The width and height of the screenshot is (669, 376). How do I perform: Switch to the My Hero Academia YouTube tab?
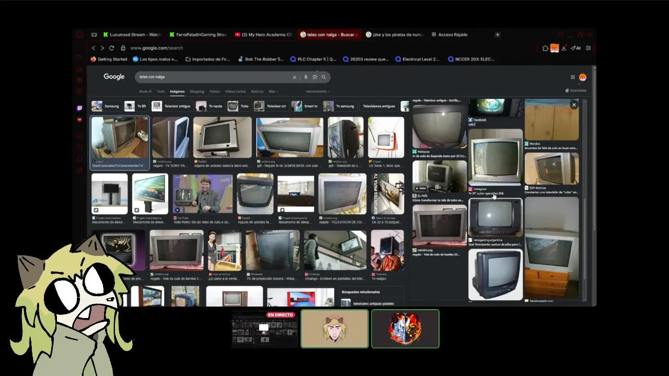point(264,34)
